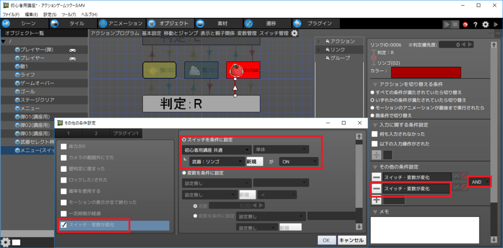Click inside the メモ text area
Screen dimensions: 503x248
[425, 230]
